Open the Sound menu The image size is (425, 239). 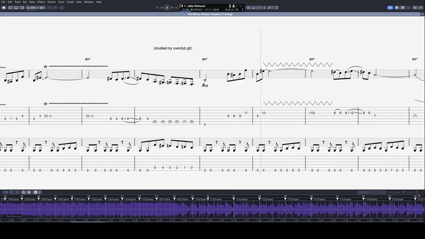tap(70, 2)
